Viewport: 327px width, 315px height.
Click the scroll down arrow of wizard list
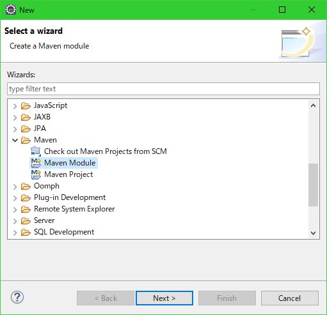point(313,233)
